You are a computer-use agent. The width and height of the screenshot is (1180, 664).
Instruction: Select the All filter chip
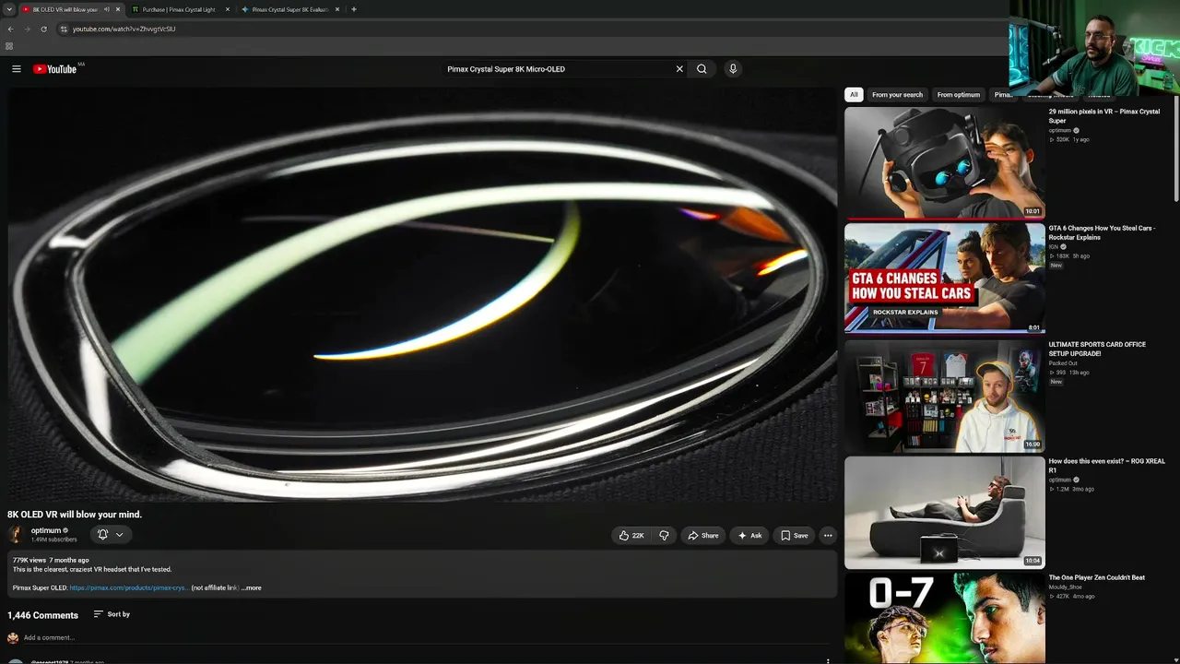coord(854,95)
